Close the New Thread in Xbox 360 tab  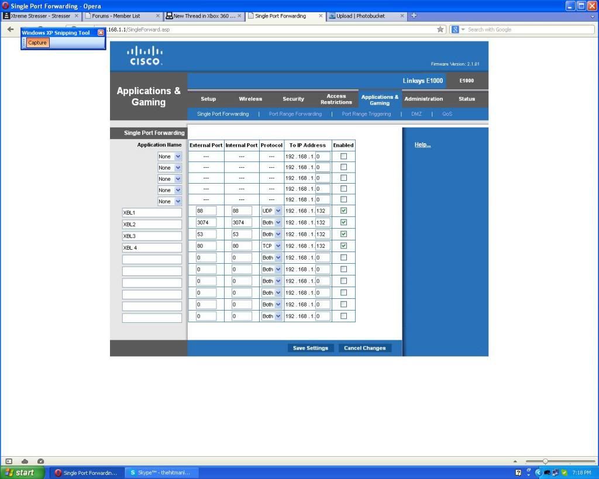239,16
